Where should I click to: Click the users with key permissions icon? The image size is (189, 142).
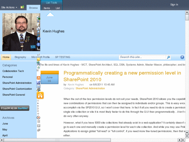38,90
